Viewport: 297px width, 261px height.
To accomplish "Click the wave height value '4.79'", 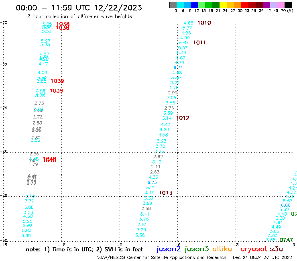I will (179, 63).
